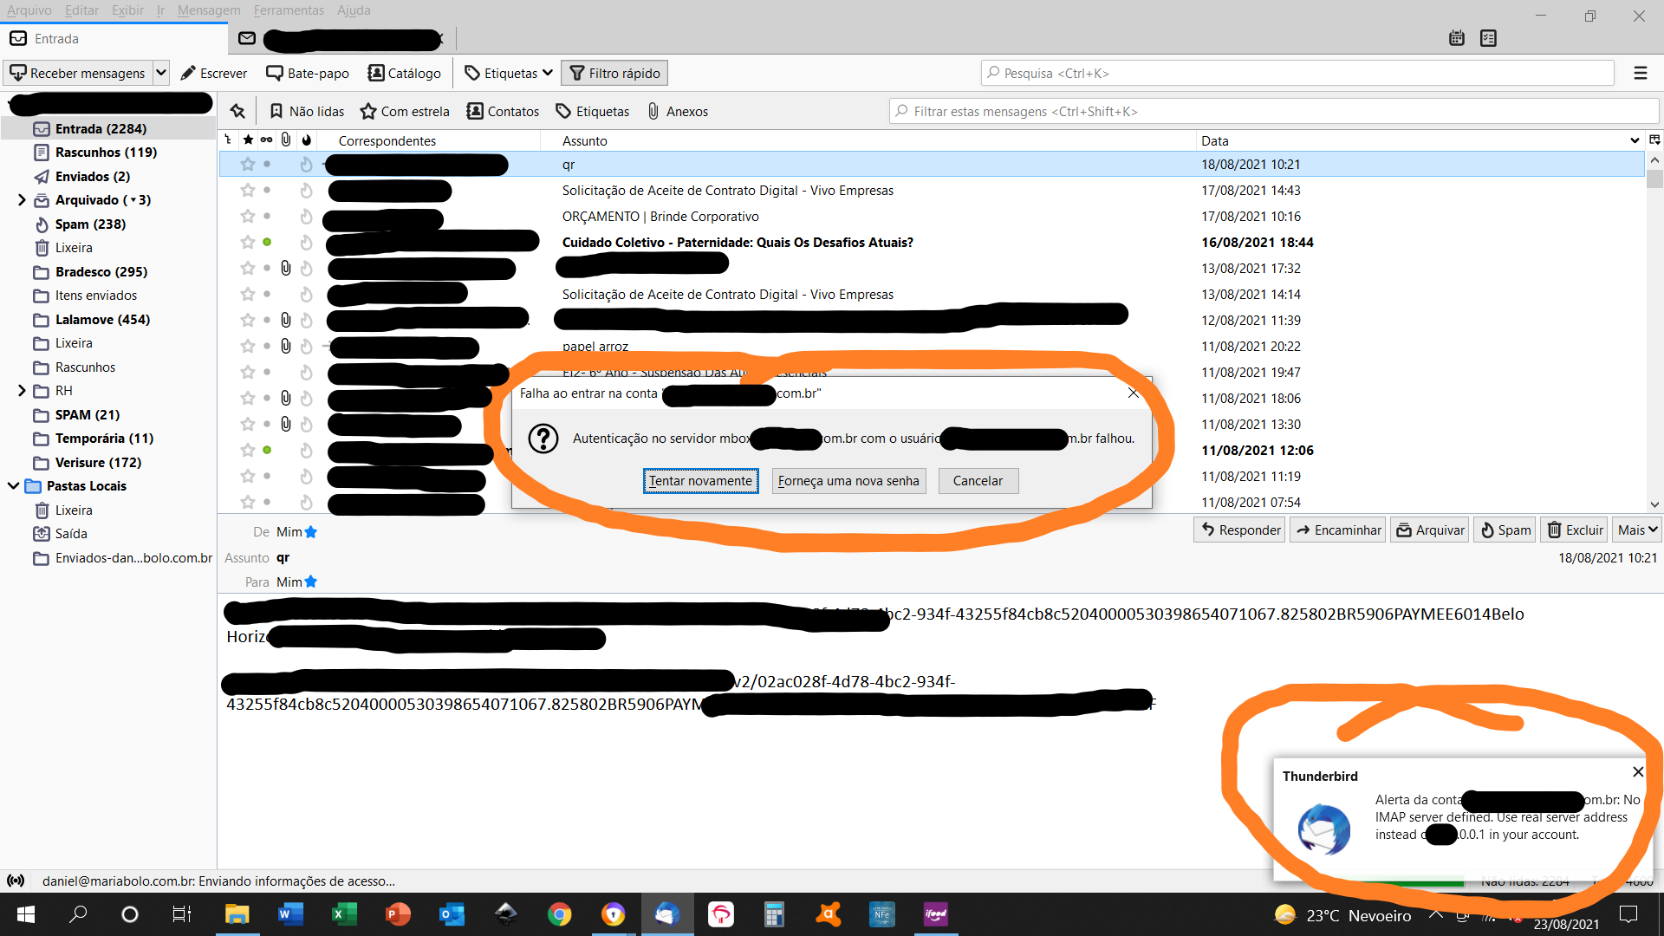Click Forneça uma nova senha button

click(x=848, y=481)
